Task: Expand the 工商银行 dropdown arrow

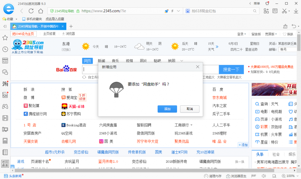Action: 191,125
